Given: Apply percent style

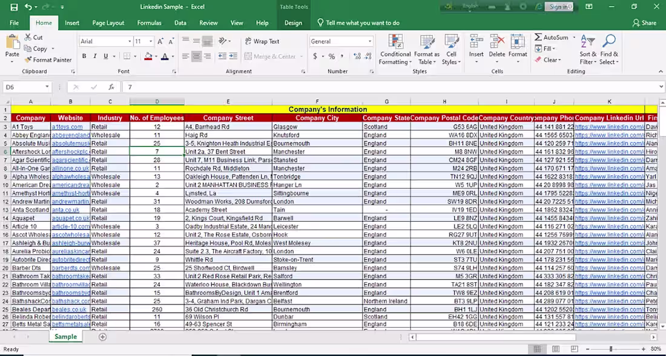Looking at the screenshot, I should coord(332,56).
